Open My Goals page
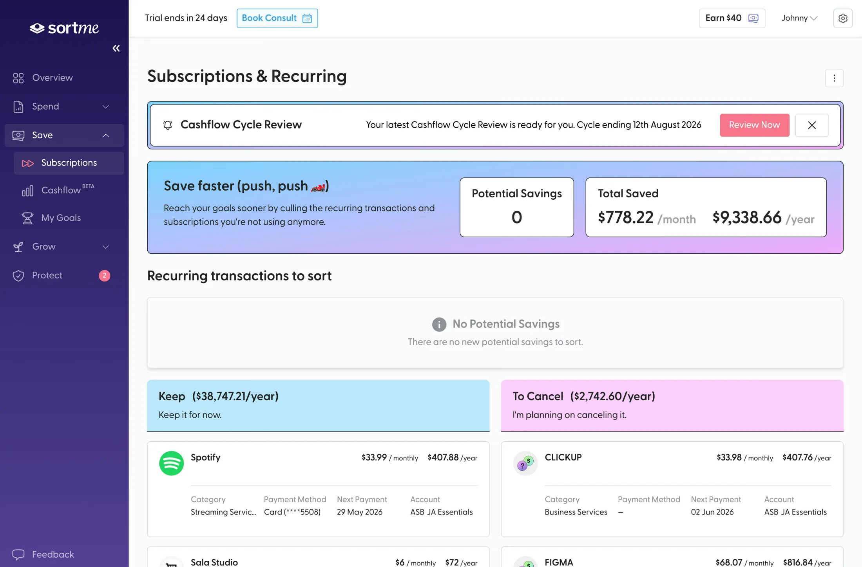This screenshot has height=567, width=862. point(69,218)
